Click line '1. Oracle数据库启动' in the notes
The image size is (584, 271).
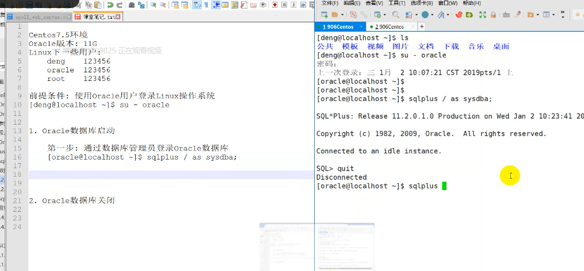click(x=72, y=131)
